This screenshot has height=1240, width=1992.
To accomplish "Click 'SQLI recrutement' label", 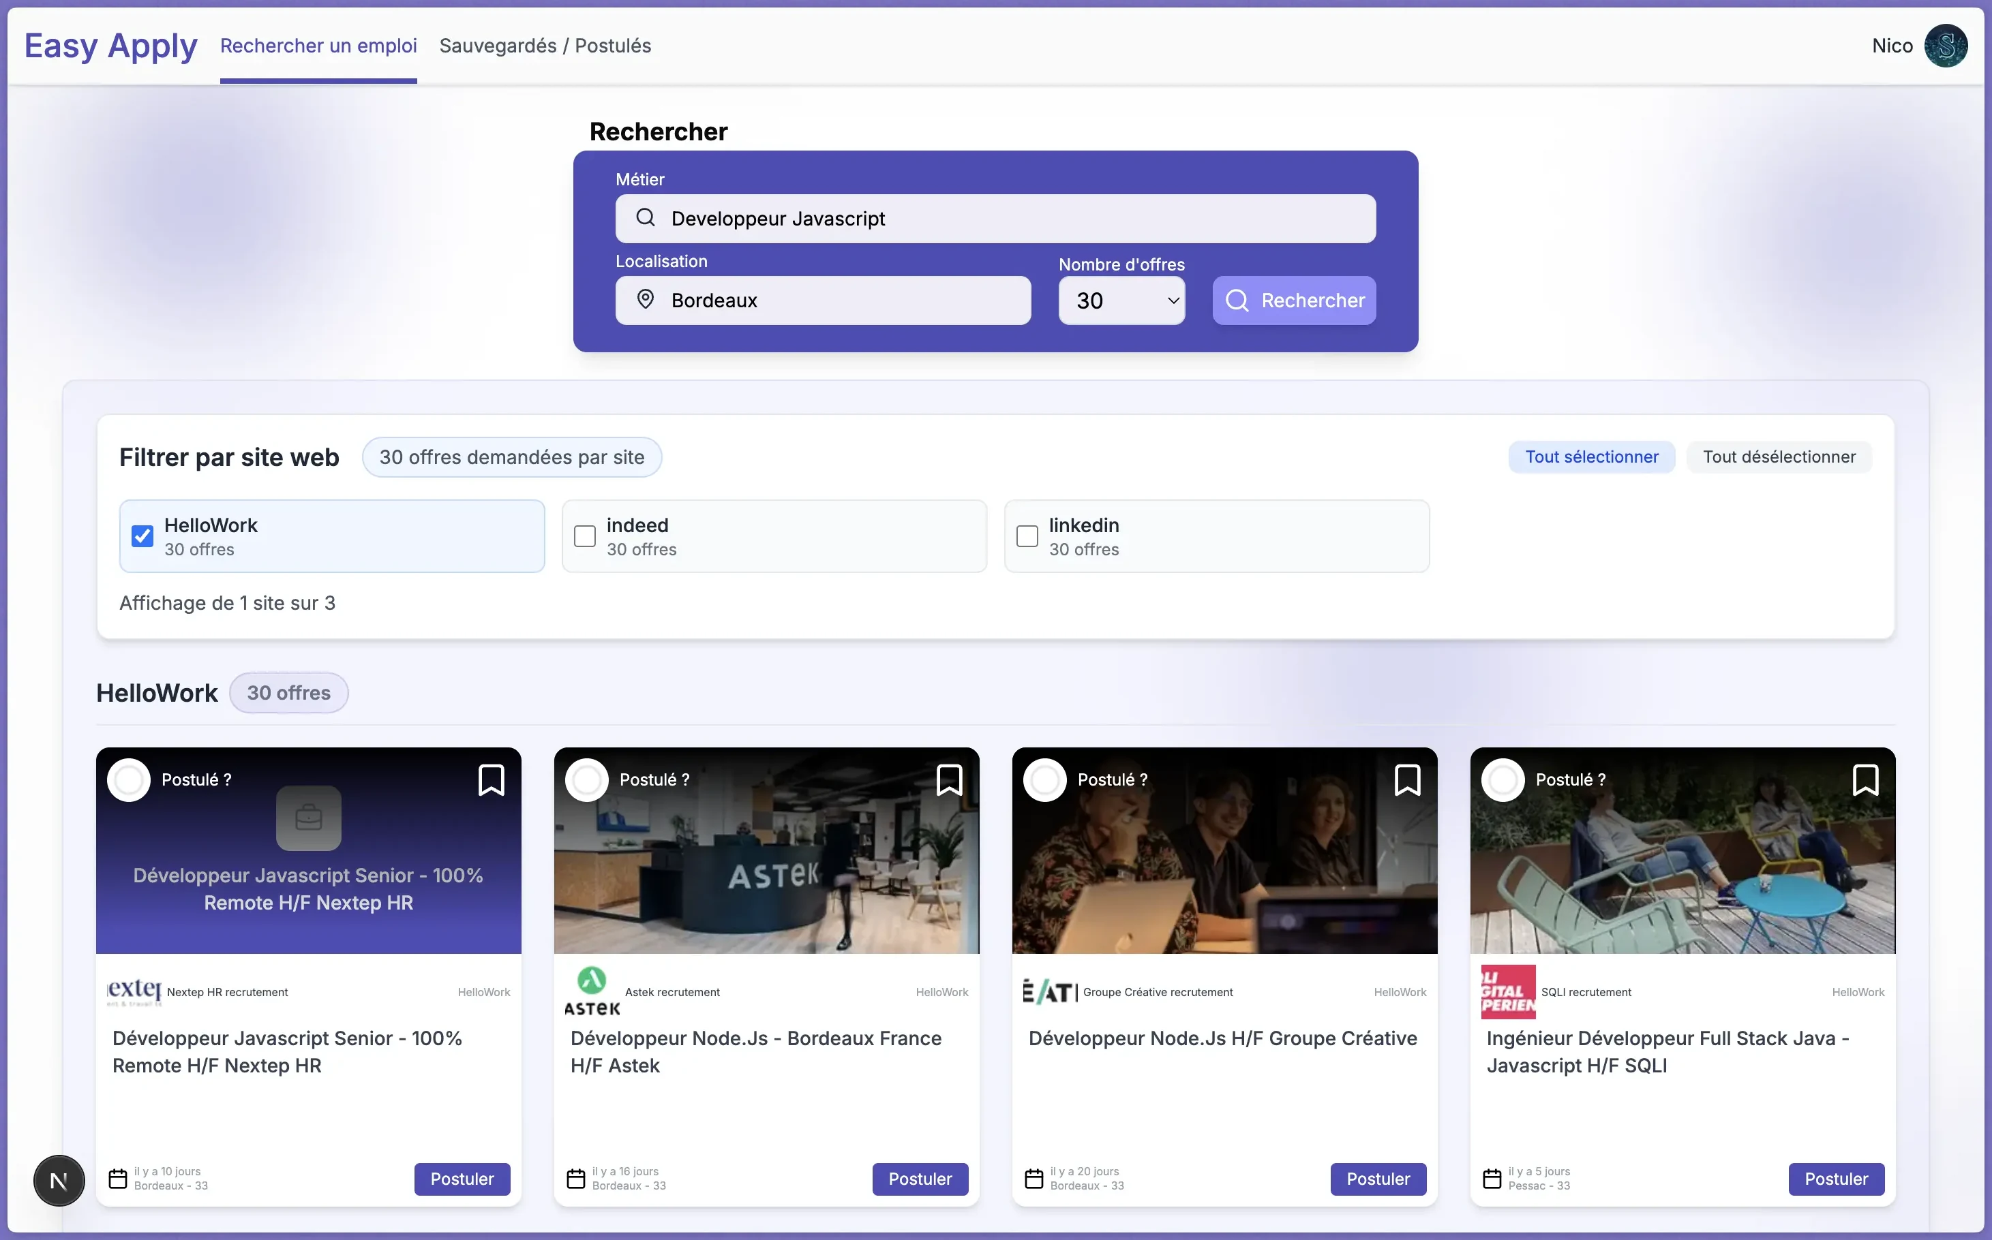I will [1586, 992].
